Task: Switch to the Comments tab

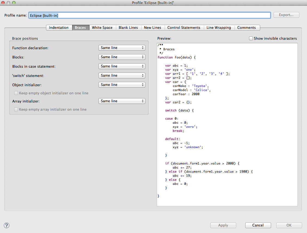Action: click(x=246, y=28)
